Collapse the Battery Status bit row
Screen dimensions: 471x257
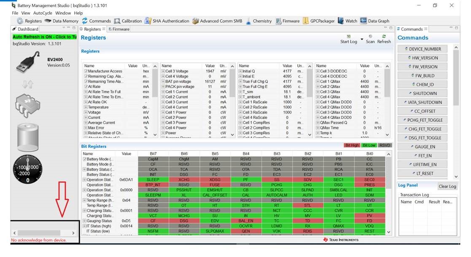85,169
